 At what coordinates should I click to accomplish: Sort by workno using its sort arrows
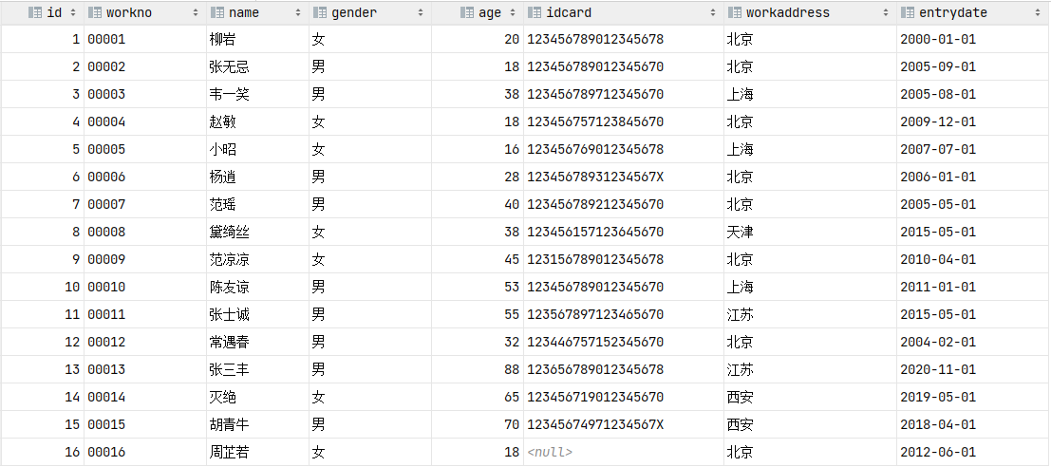pos(196,12)
